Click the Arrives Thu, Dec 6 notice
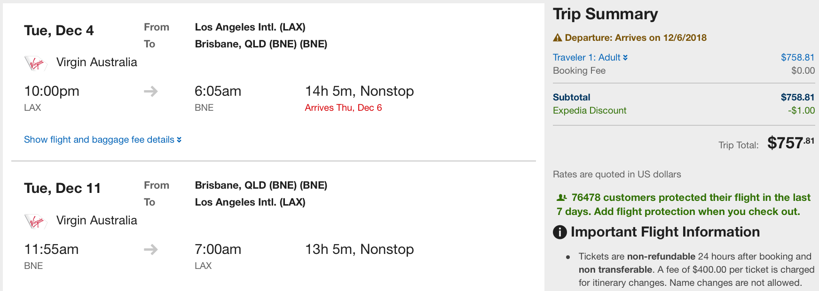819x291 pixels. 343,107
